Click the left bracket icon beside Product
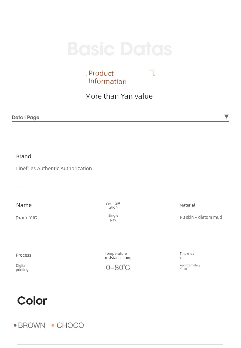Image resolution: width=241 pixels, height=348 pixels. point(86,73)
